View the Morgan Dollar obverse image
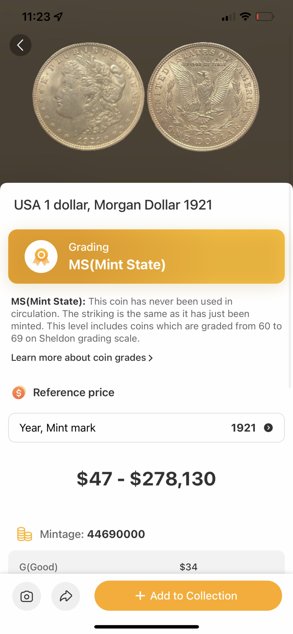The width and height of the screenshot is (293, 634). [x=88, y=96]
